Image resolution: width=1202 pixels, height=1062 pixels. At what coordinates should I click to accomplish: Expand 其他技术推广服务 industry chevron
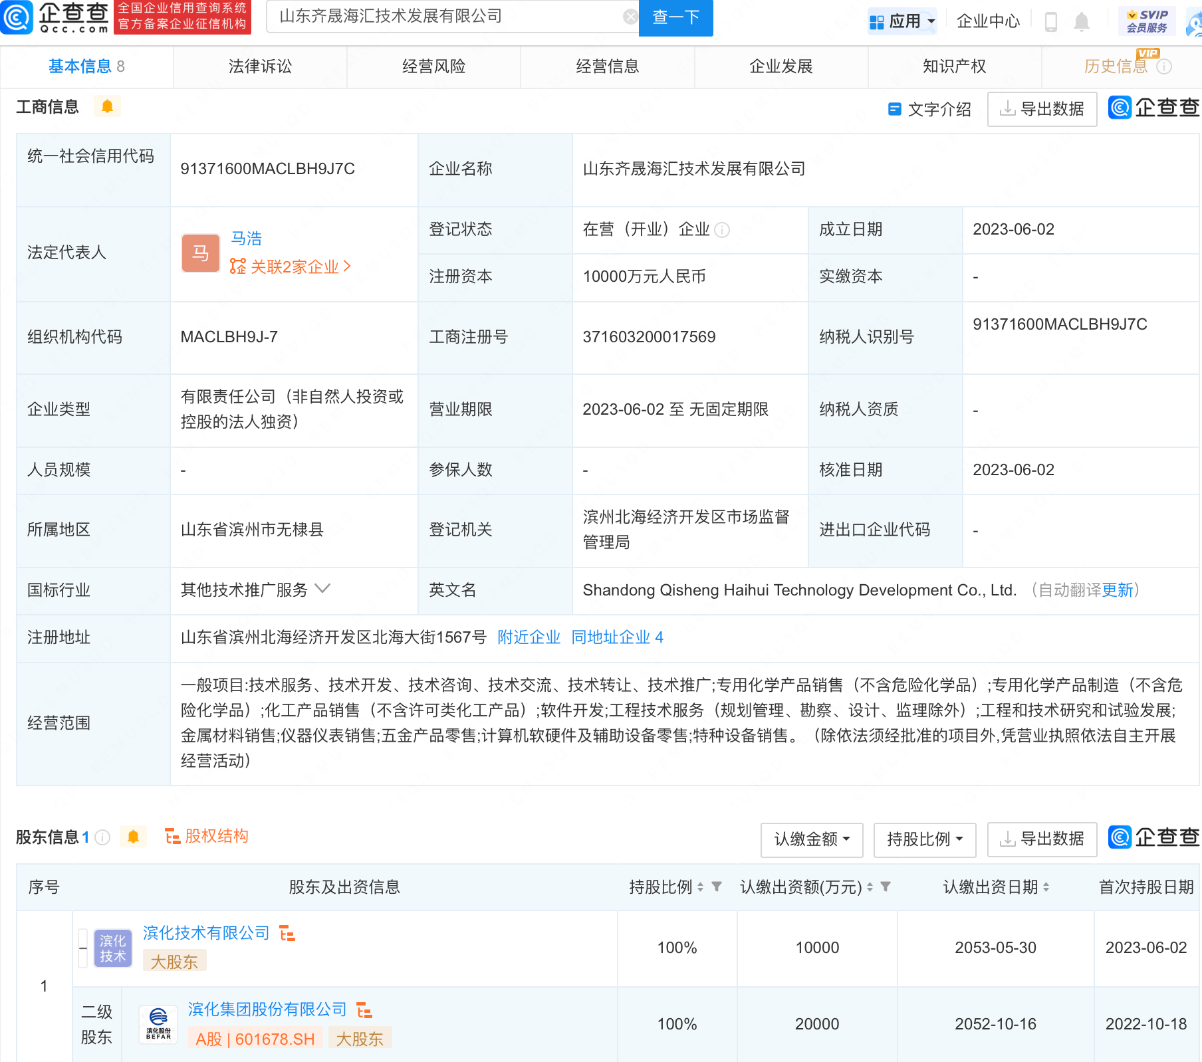pyautogui.click(x=322, y=589)
